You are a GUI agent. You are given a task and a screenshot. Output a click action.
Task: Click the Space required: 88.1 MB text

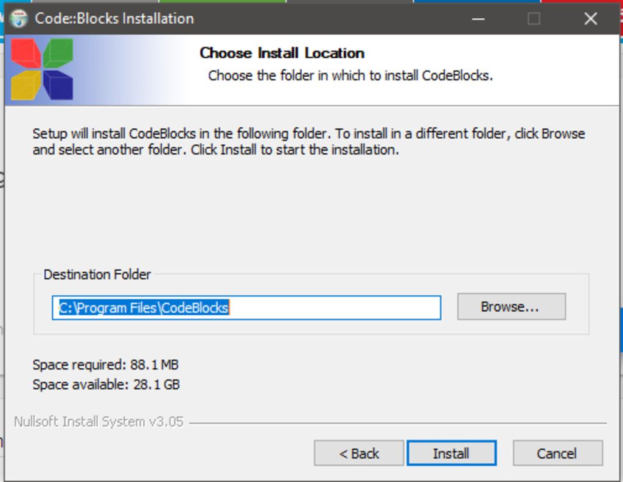[106, 365]
